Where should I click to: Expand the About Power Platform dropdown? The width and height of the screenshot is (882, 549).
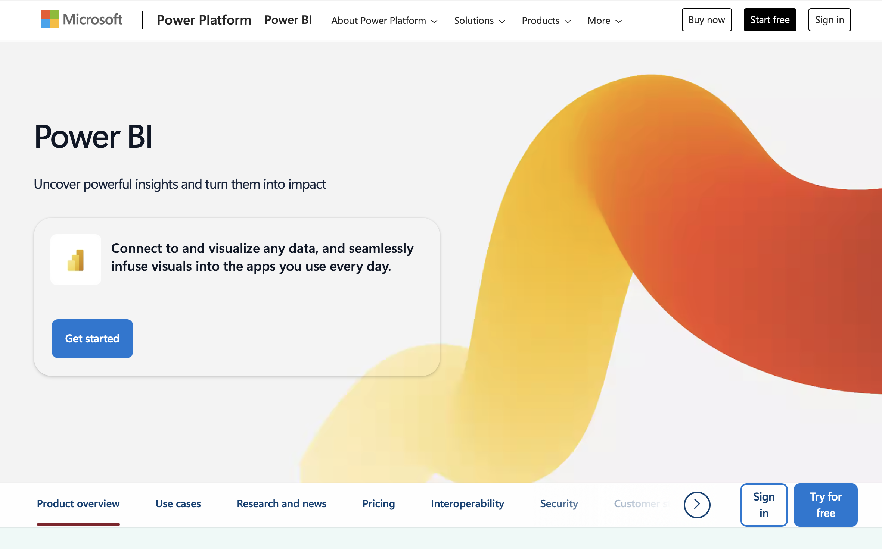click(x=384, y=21)
